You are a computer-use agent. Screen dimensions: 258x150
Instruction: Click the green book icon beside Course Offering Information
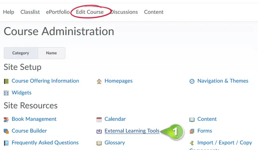tap(6, 81)
